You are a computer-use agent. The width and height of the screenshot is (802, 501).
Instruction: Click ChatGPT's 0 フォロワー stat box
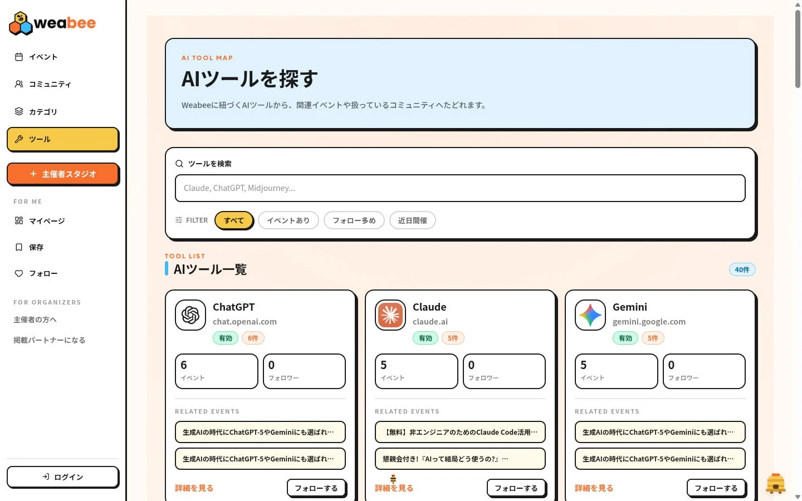click(304, 371)
